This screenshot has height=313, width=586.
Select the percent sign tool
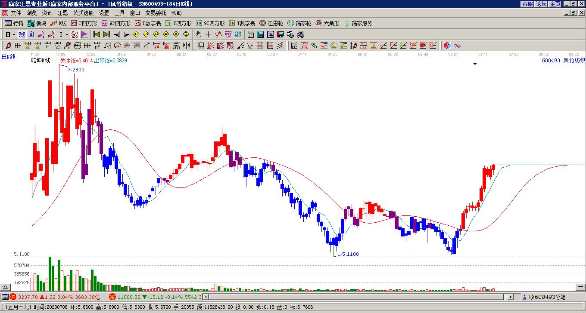[314, 46]
